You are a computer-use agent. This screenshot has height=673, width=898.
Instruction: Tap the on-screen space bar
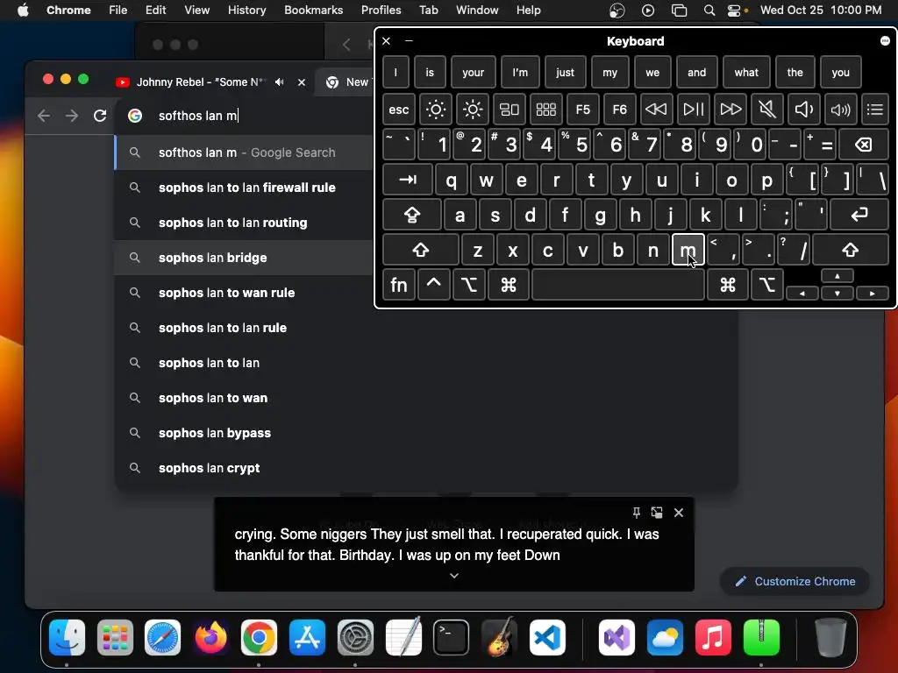coord(618,285)
